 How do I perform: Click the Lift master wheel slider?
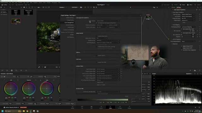pos(11,100)
